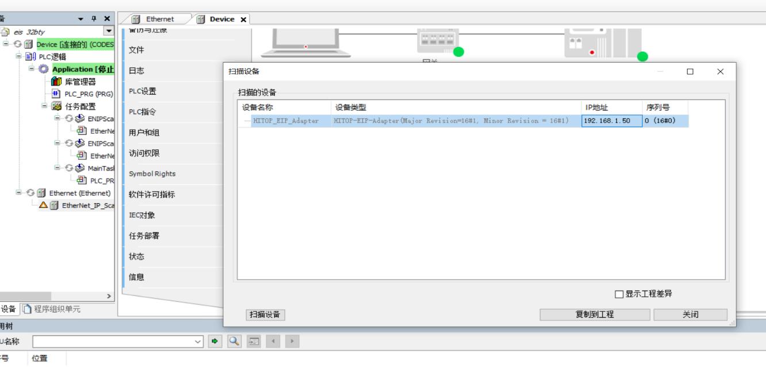Viewport: 766px width, 367px height.
Task: Open the eis 32bty project dropdown
Action: (108, 31)
